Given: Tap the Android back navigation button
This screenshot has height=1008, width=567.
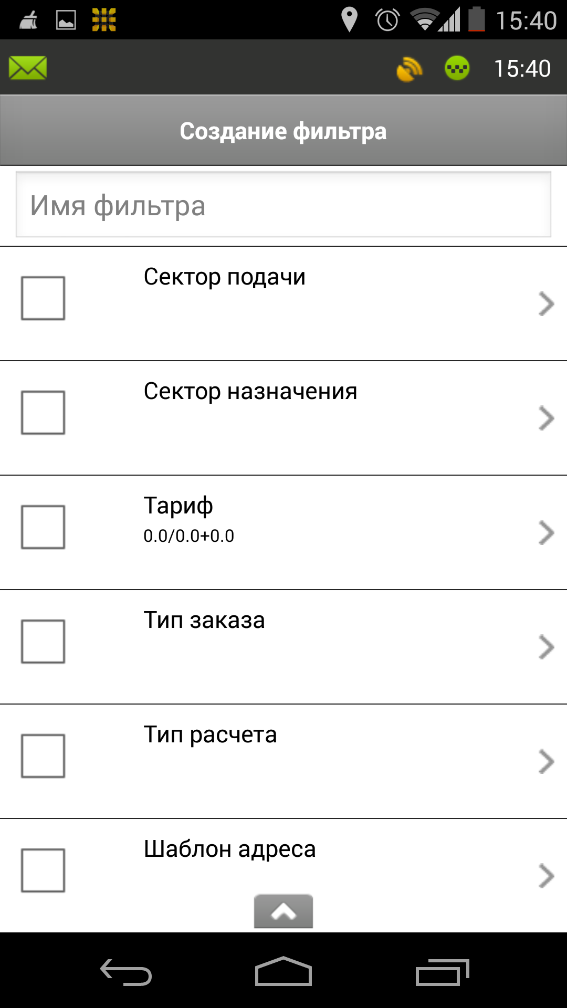Looking at the screenshot, I should [126, 972].
